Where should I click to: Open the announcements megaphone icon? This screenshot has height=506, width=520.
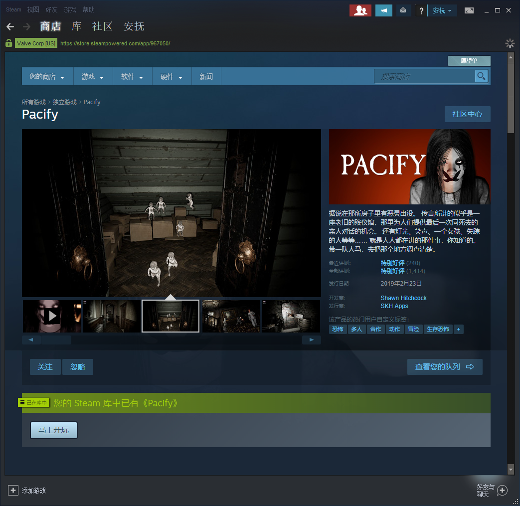point(384,10)
